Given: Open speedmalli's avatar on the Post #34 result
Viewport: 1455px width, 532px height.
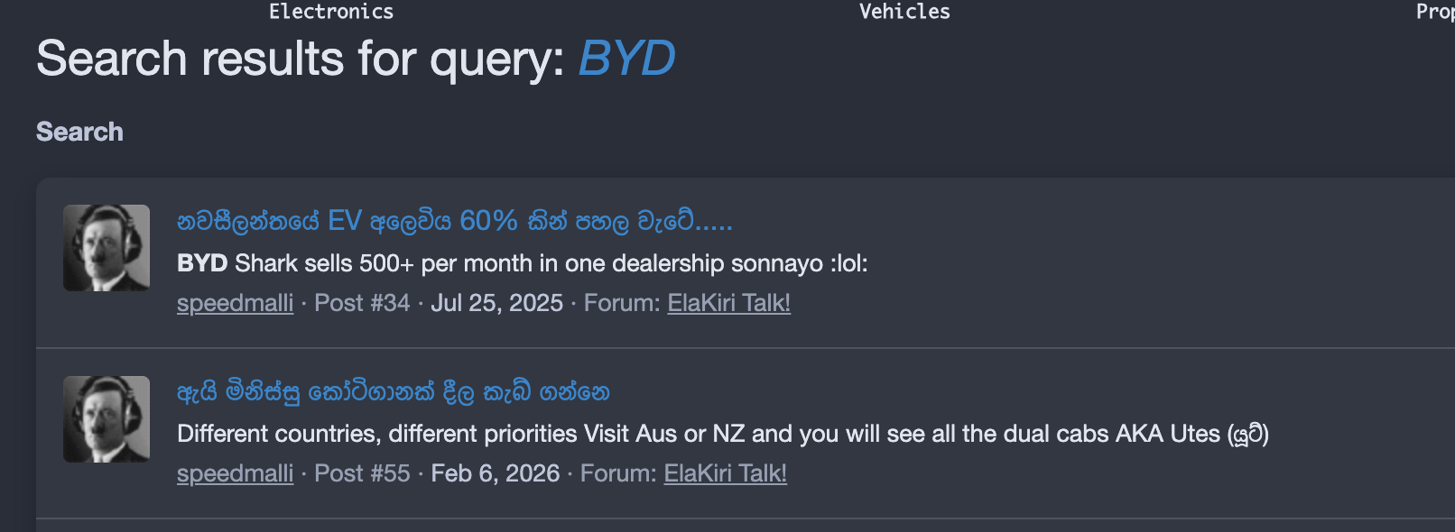Looking at the screenshot, I should click(107, 248).
